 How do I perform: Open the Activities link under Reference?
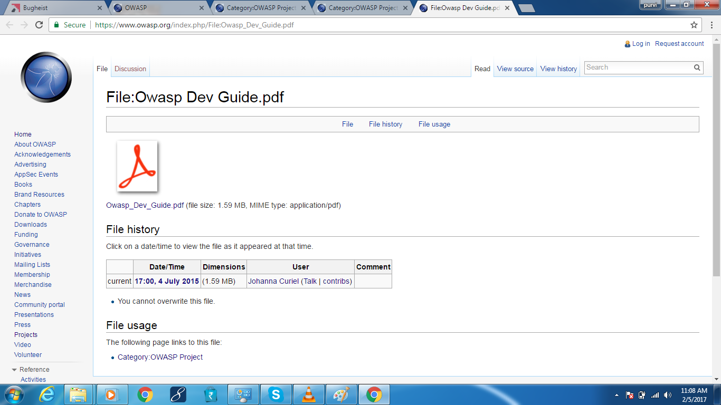[33, 380]
